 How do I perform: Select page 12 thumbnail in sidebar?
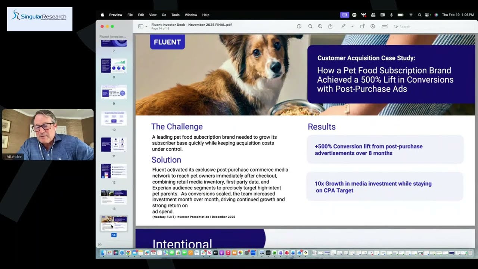tap(114, 171)
